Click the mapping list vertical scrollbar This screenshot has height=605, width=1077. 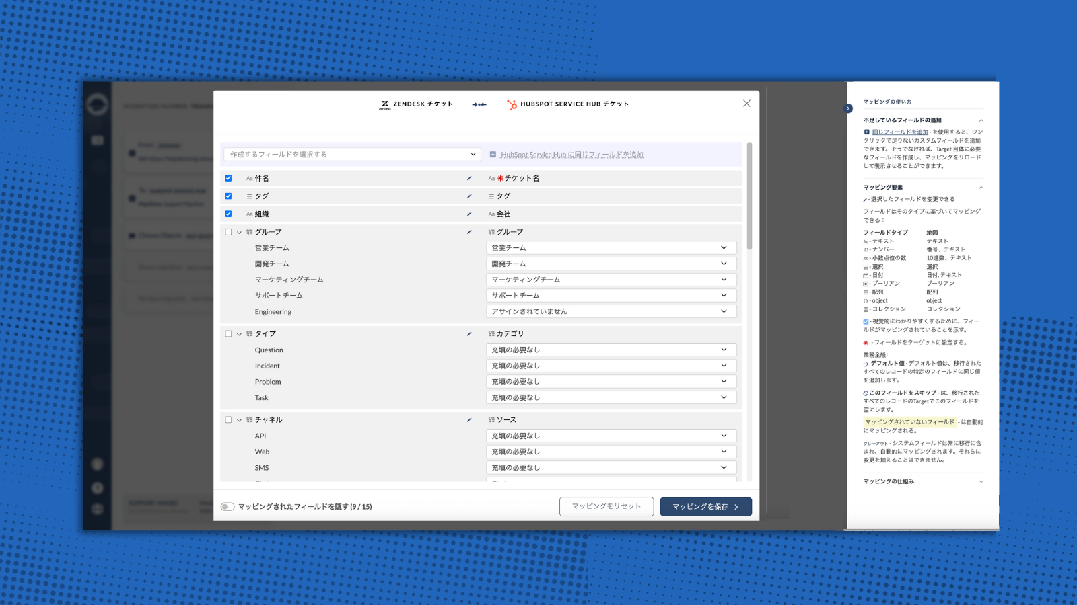749,195
